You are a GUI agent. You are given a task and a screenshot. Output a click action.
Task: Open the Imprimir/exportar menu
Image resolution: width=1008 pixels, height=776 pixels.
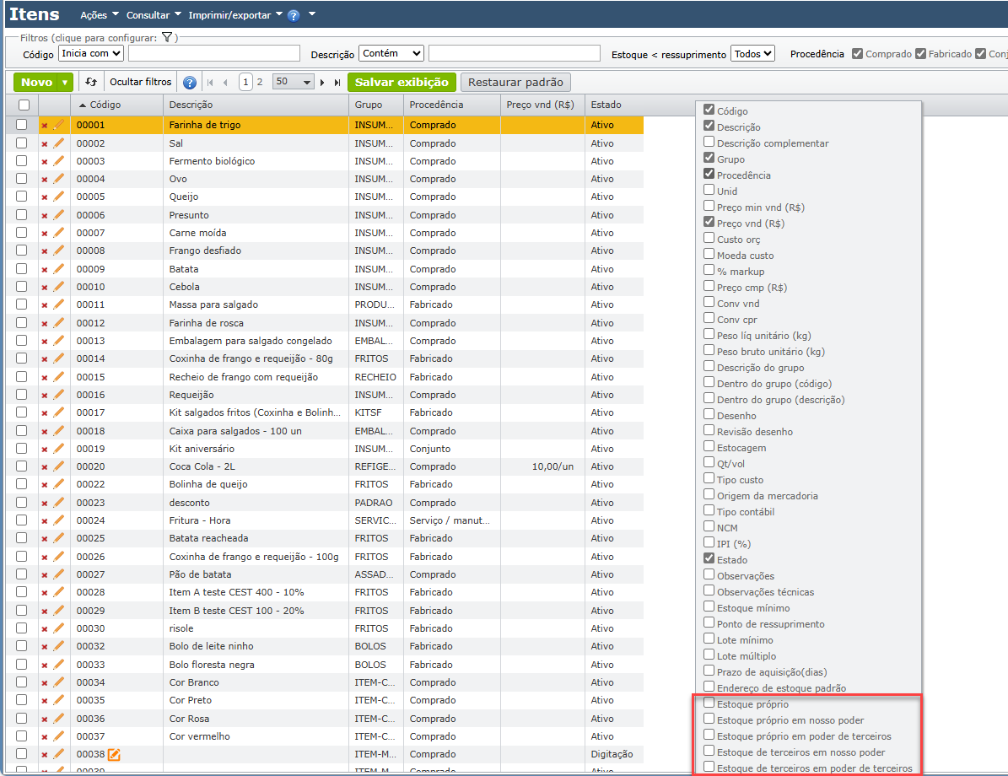[x=235, y=15]
